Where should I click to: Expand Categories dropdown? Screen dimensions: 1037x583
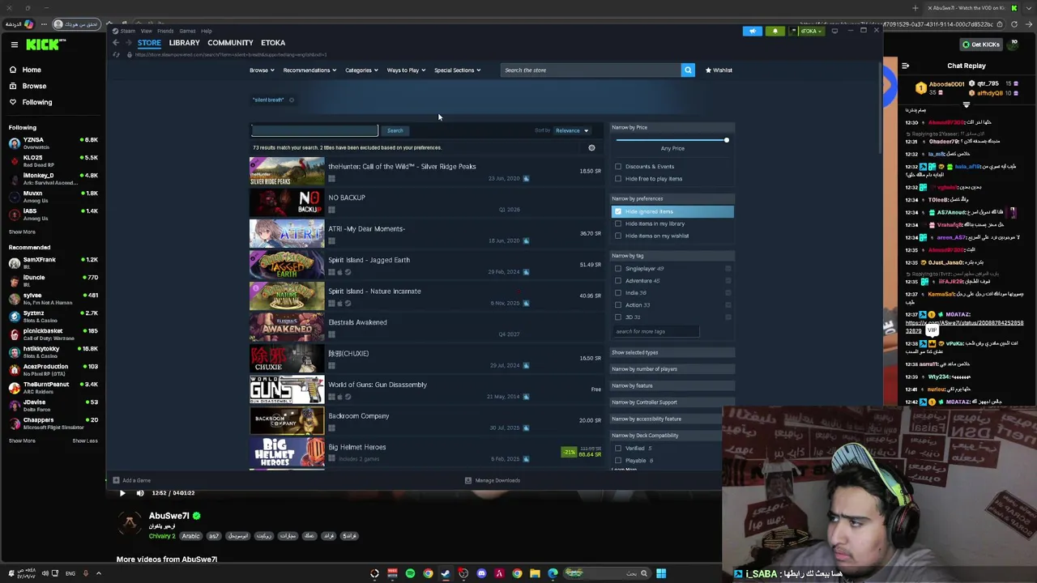(361, 70)
